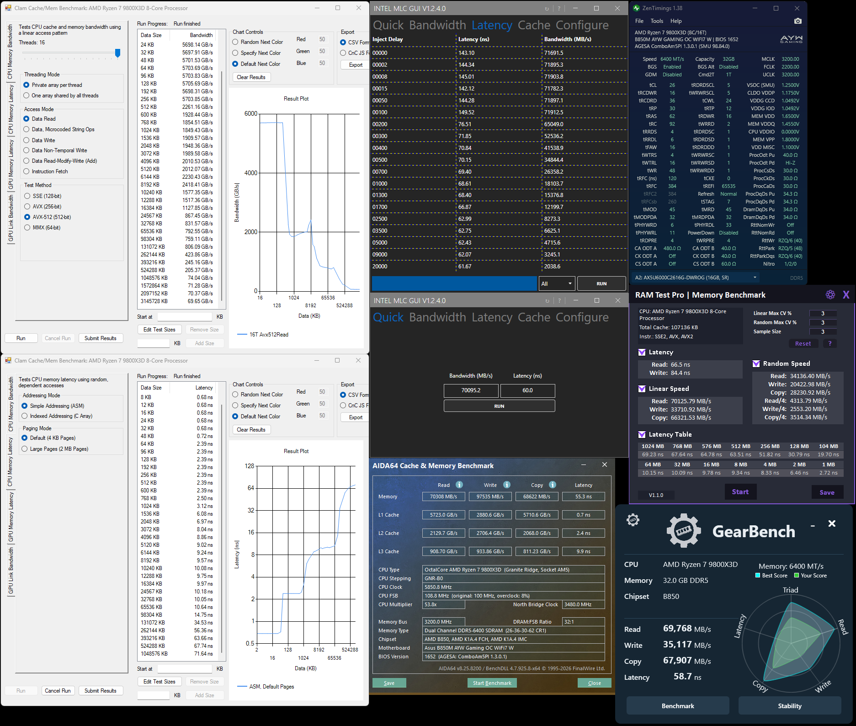Click Linear Max CV % input field
The image size is (856, 726).
click(x=823, y=313)
